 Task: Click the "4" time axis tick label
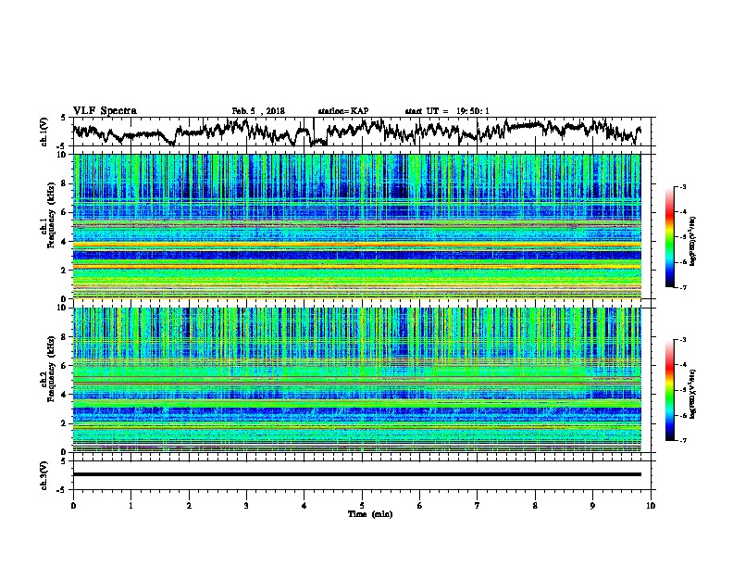(x=304, y=506)
